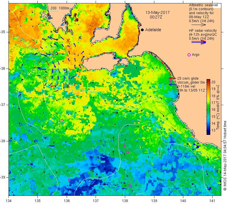Click the '59h to 13/05 11Z' label

click(191, 90)
